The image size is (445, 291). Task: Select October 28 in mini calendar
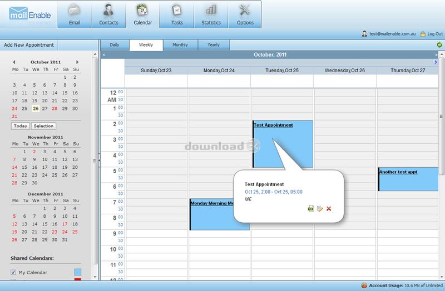[x=55, y=108]
